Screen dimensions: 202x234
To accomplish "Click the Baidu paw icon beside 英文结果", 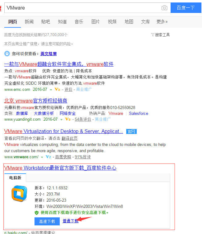I will pos(7,54).
